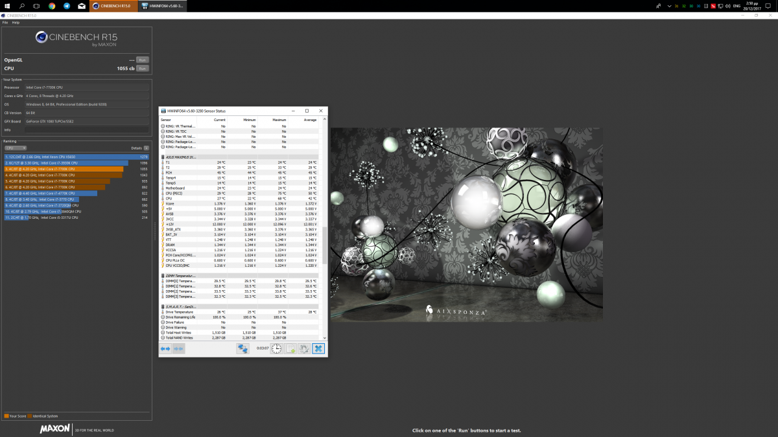
Task: Click the Info input field
Action: (x=87, y=130)
